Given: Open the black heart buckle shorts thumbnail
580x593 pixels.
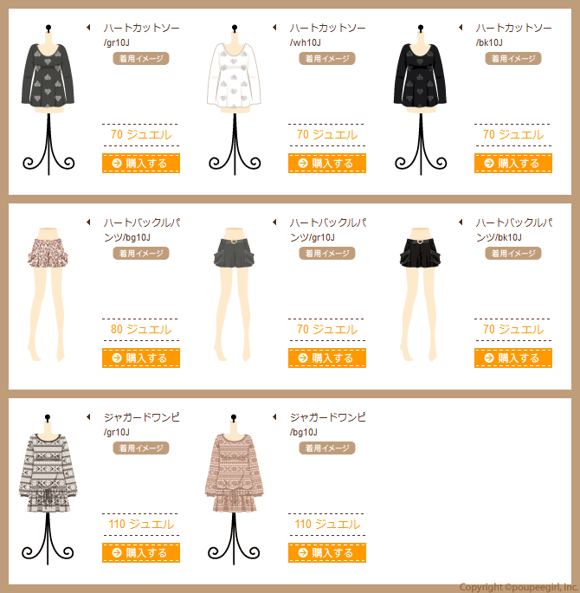Looking at the screenshot, I should pyautogui.click(x=420, y=293).
